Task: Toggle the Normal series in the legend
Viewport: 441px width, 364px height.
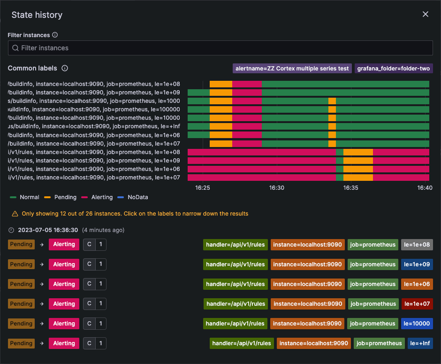Action: point(23,197)
